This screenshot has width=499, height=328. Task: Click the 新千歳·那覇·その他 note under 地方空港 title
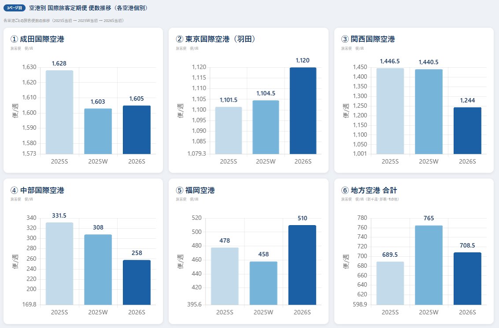(x=381, y=199)
